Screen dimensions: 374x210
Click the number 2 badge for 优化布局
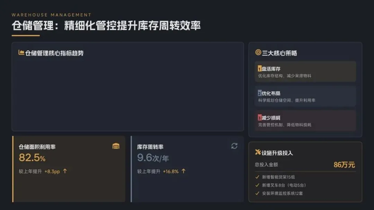pos(260,93)
